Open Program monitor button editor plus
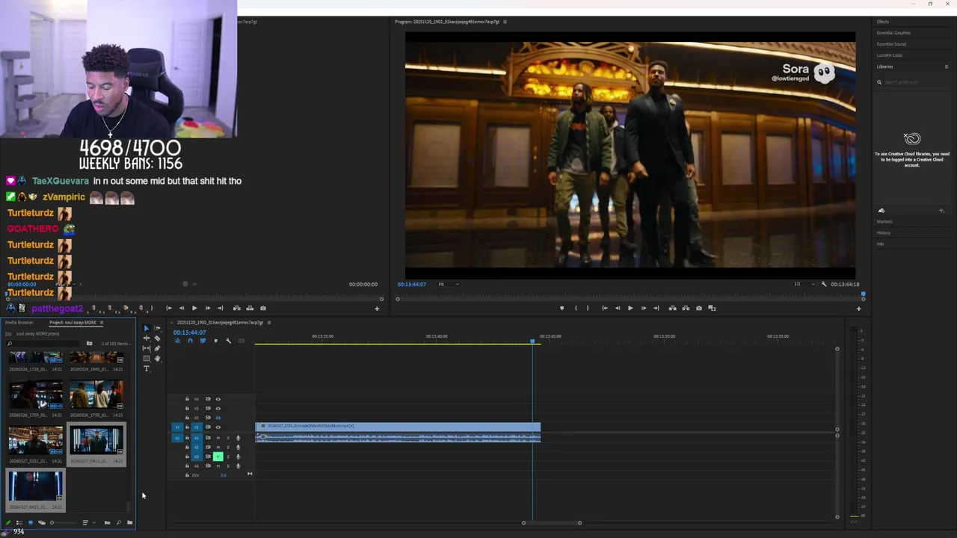957x538 pixels. point(858,309)
